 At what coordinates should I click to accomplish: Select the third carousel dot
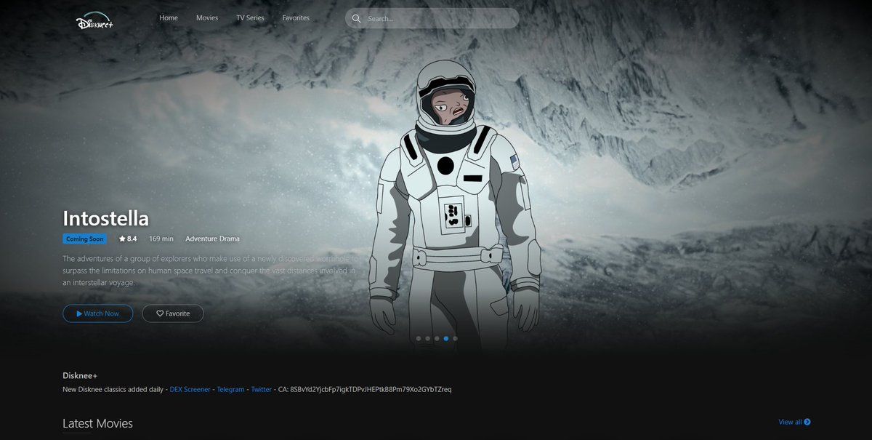click(437, 338)
